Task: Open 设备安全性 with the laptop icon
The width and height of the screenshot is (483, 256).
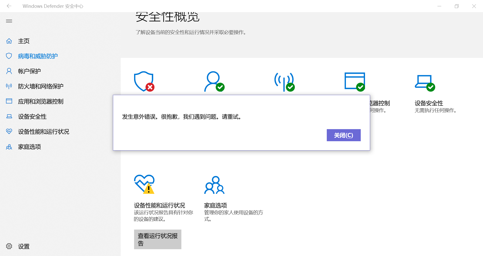Action: click(x=9, y=116)
